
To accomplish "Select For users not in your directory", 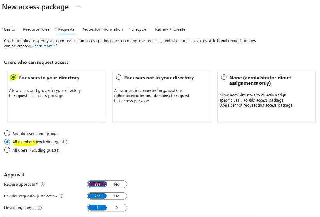I will point(119,77).
